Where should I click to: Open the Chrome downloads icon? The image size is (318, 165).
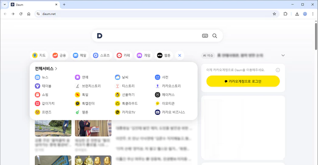click(297, 14)
